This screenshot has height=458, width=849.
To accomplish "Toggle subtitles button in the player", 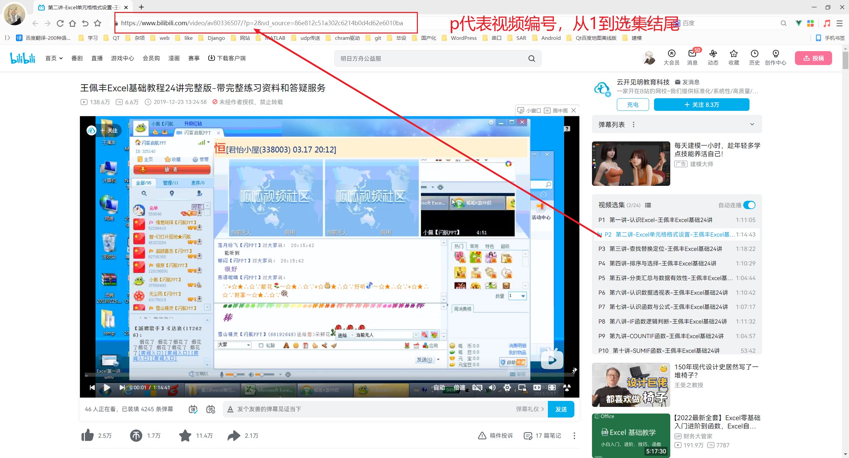I will click(477, 387).
